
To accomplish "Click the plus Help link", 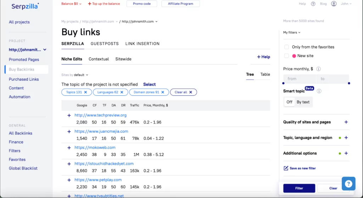I will (x=263, y=57).
